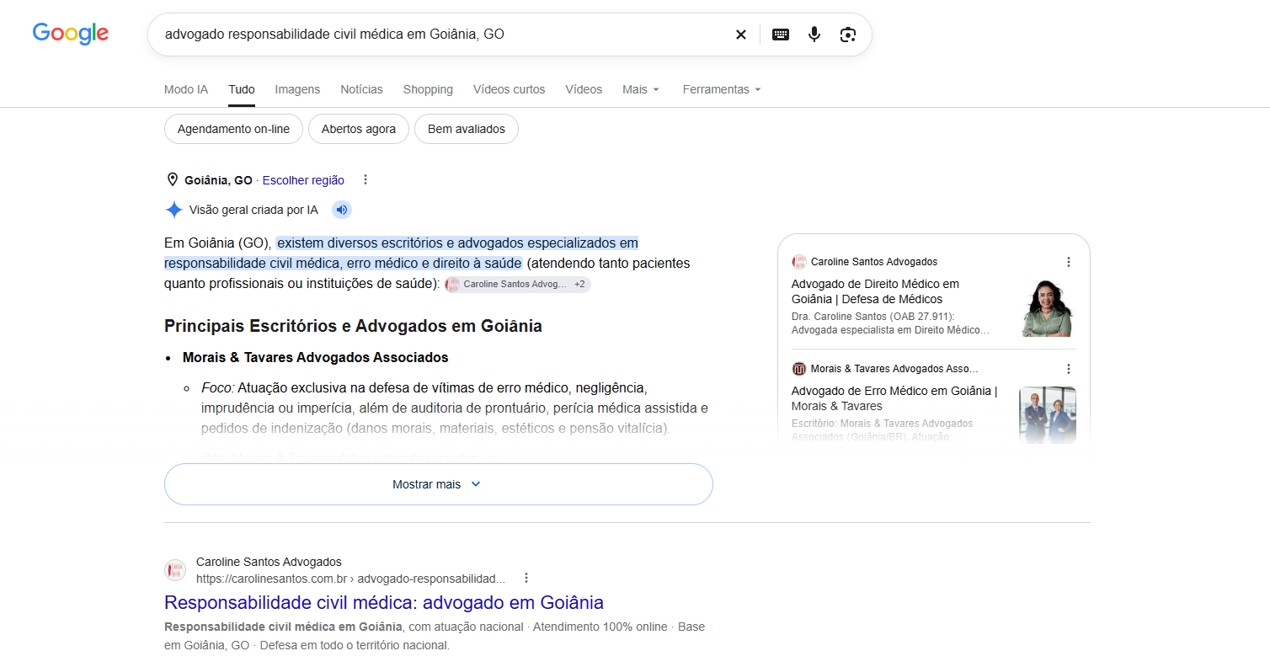The width and height of the screenshot is (1270, 667).
Task: Open Advogado de Direito Médico em Goiânia card
Action: 875,291
